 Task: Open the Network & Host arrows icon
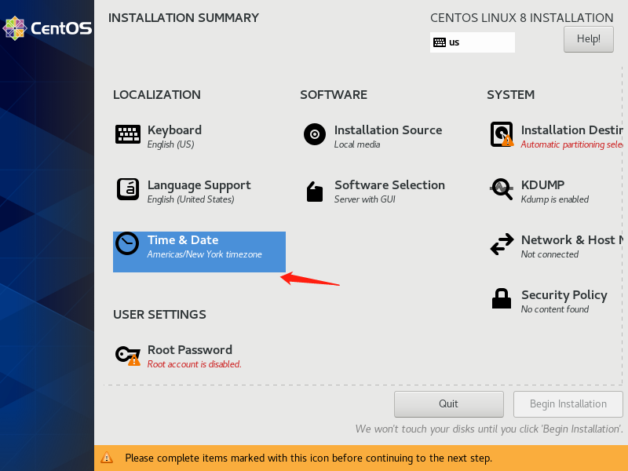(502, 244)
